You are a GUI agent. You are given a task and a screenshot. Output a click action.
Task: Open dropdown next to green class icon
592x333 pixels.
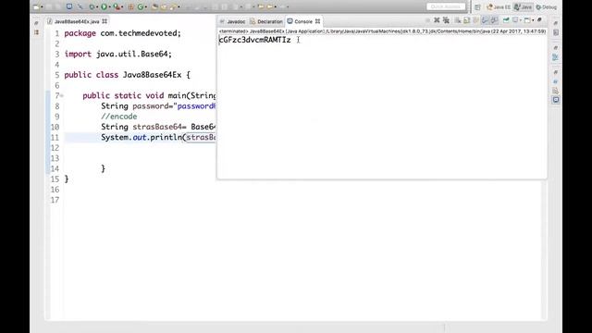[146, 7]
